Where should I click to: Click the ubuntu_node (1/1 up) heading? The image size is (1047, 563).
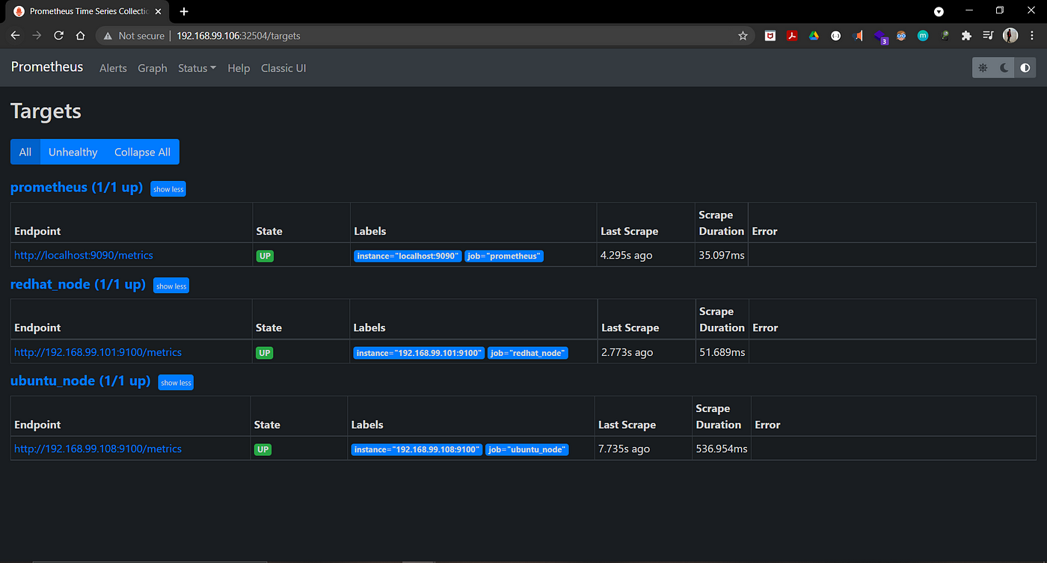coord(80,381)
